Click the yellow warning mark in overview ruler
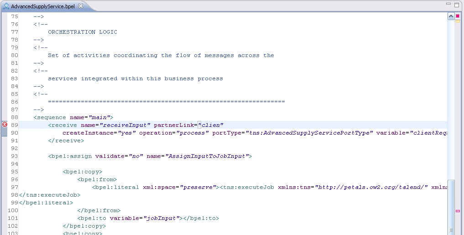This screenshot has height=235, width=464. [458, 21]
